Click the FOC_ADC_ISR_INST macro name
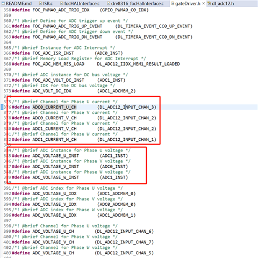The image size is (258, 258). coord(53,53)
